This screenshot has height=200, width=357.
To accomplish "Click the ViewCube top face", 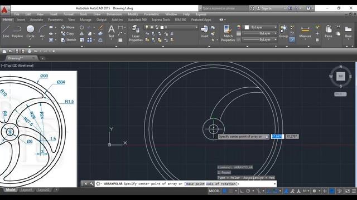I will (x=341, y=76).
